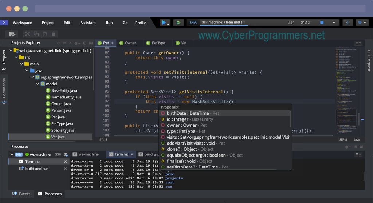The height and width of the screenshot is (203, 373).
Task: Click the new terminal icon next to SSH
Action: pos(66,155)
